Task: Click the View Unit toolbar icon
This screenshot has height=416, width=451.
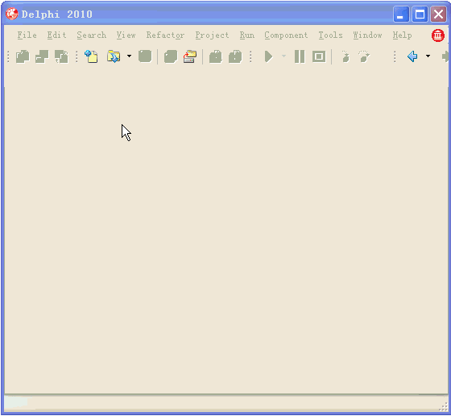Action: pyautogui.click(x=23, y=56)
